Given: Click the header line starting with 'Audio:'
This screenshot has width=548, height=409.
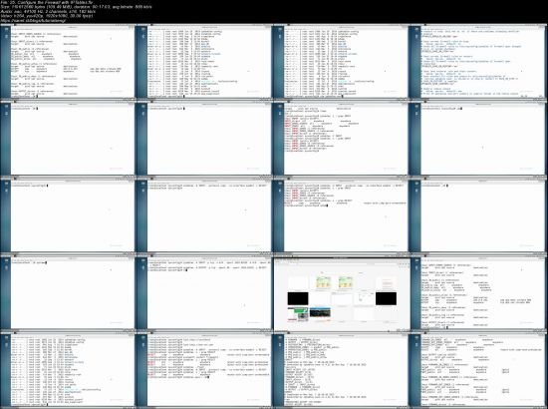Looking at the screenshot, I should 48,11.
